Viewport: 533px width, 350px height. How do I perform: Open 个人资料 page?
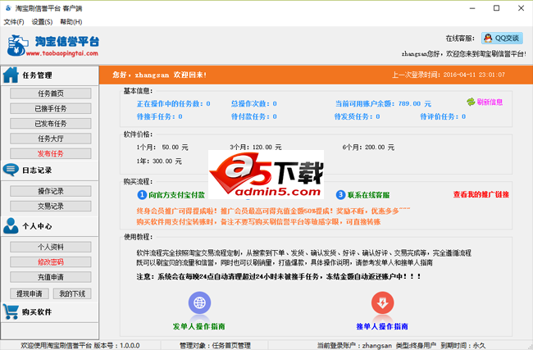point(51,247)
